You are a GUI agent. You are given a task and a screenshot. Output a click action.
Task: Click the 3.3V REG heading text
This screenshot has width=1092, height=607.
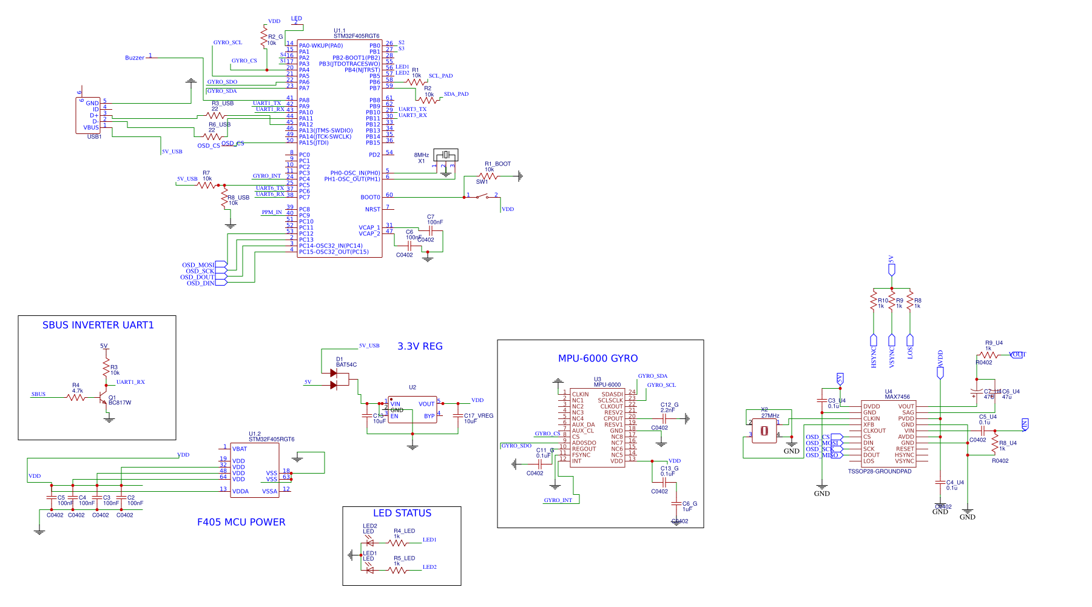tap(419, 346)
